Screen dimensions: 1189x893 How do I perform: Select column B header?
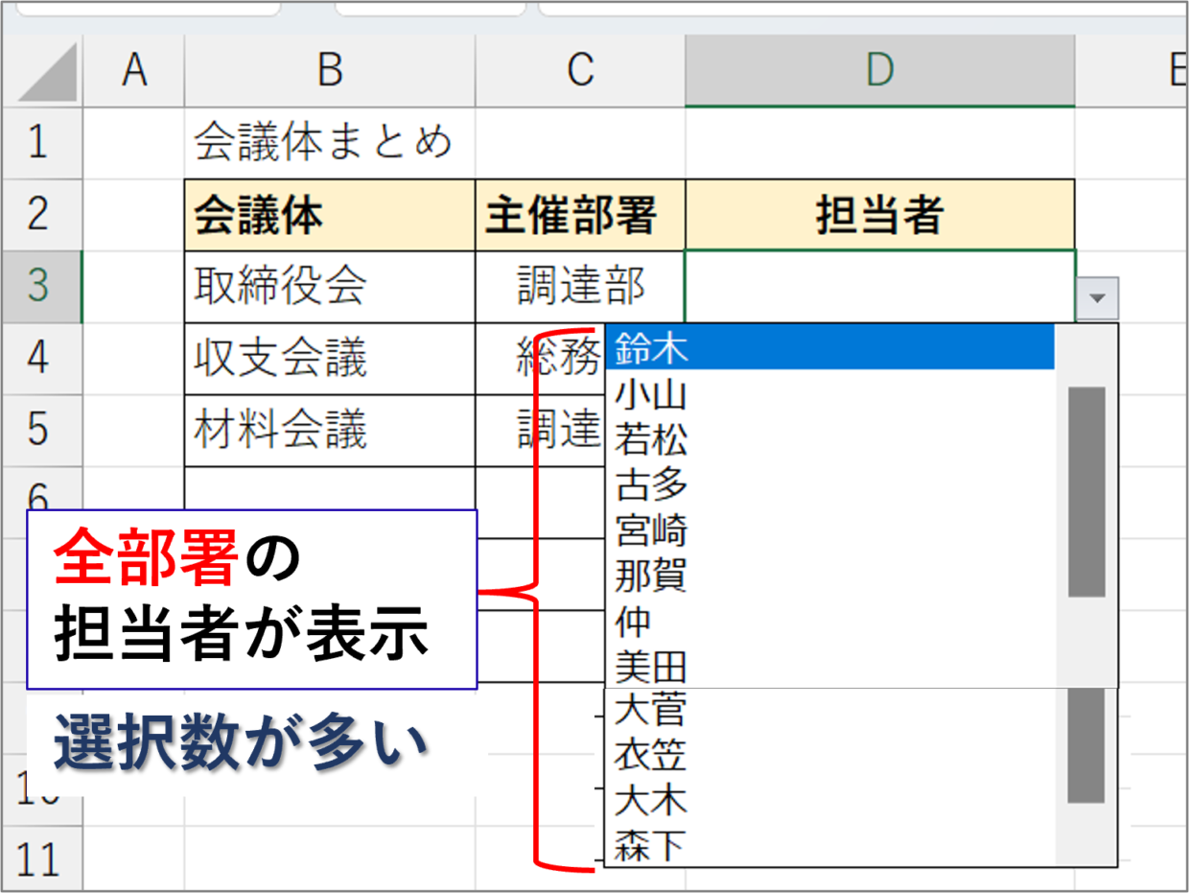[330, 71]
